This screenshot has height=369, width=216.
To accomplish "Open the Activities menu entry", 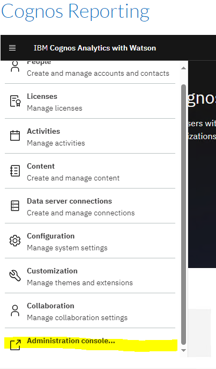I will (x=90, y=136).
